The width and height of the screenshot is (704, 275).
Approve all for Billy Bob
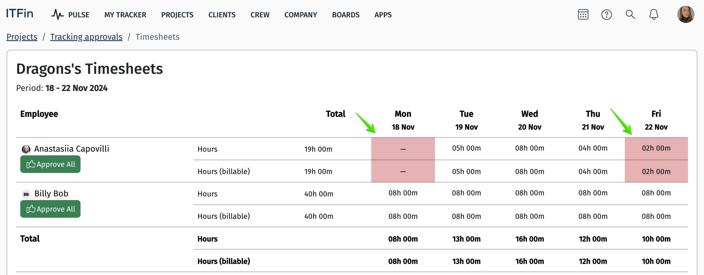click(x=50, y=209)
